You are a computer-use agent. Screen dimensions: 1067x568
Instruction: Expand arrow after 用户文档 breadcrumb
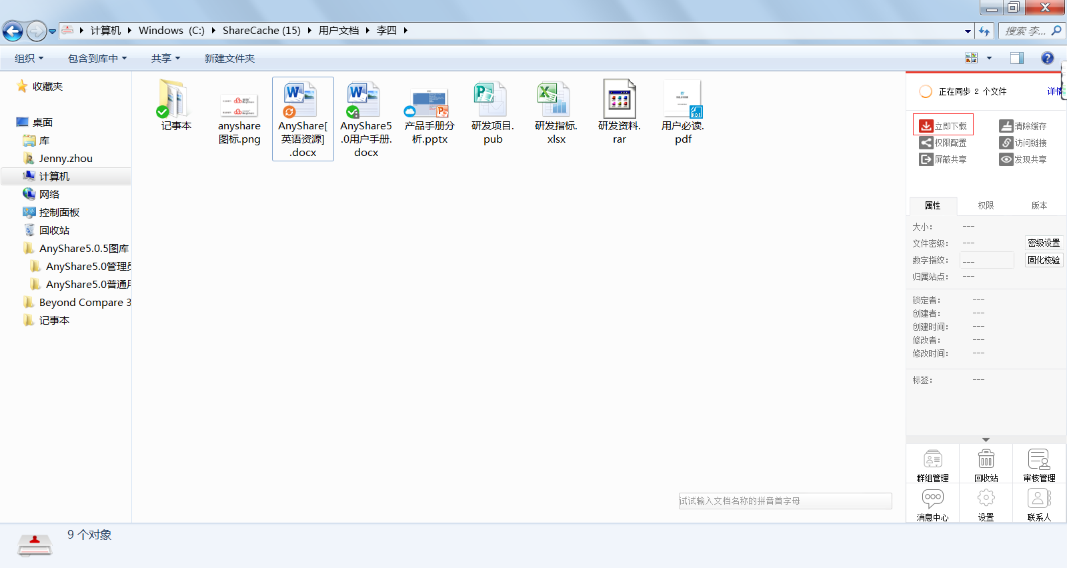[x=367, y=30]
